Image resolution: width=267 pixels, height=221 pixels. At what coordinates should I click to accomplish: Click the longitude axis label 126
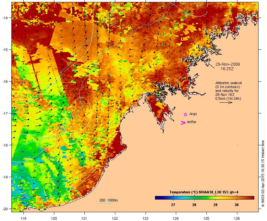[237, 218]
